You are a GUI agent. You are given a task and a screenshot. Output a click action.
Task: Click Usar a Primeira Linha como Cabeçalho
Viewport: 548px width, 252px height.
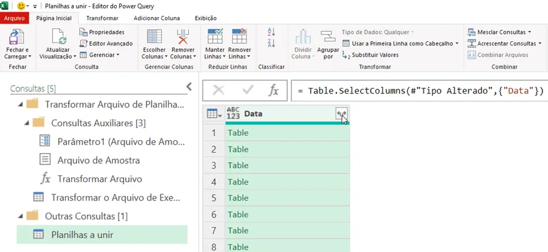click(x=400, y=44)
